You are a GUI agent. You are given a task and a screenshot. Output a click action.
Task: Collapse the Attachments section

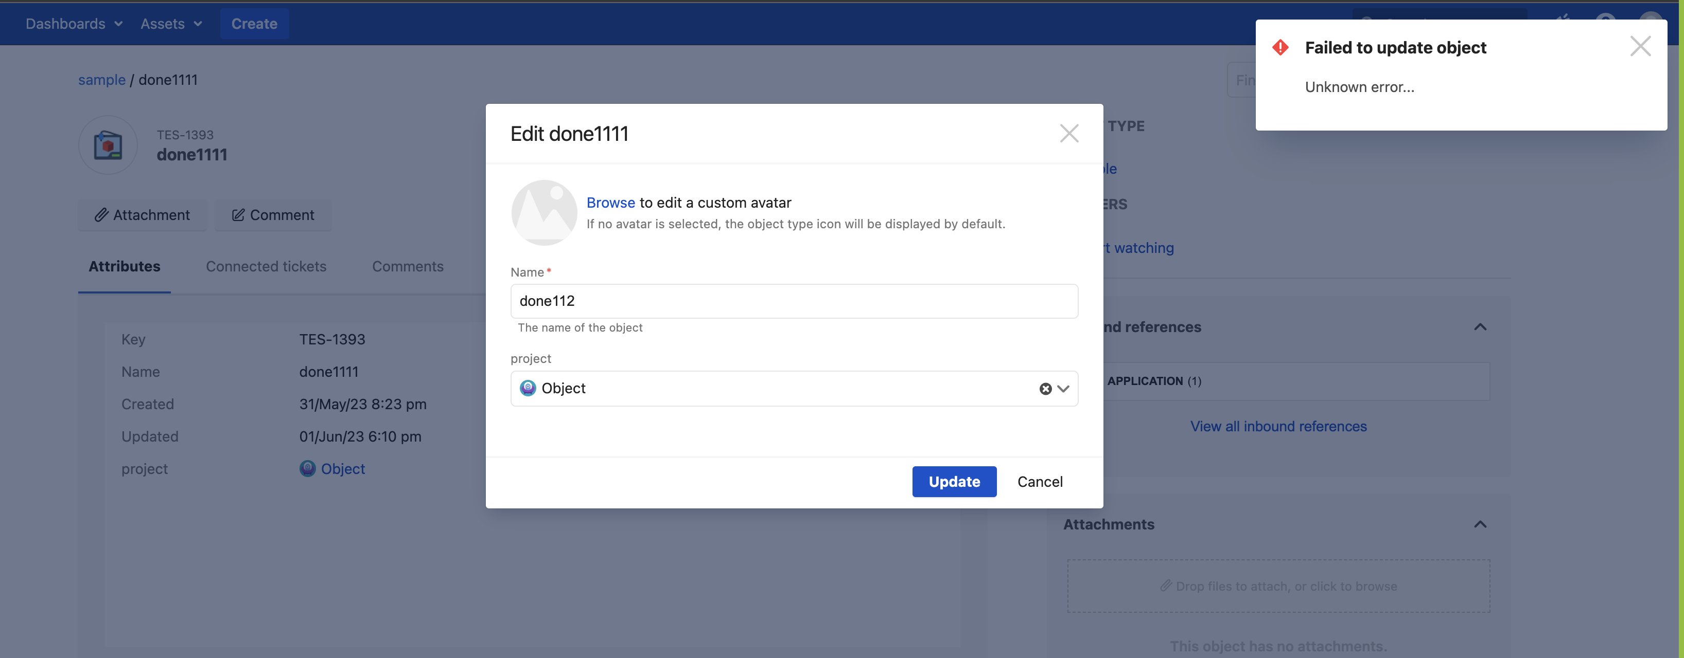click(1480, 525)
